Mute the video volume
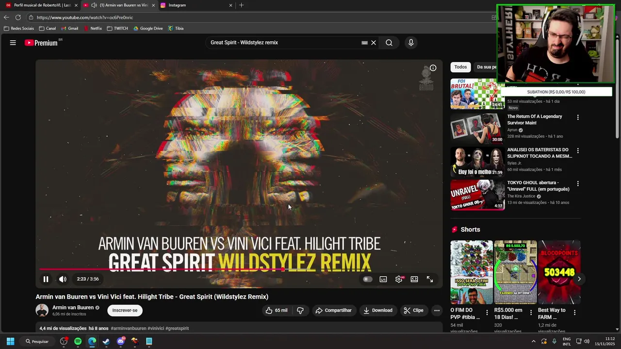Screen dimensions: 621x349 tap(63, 279)
